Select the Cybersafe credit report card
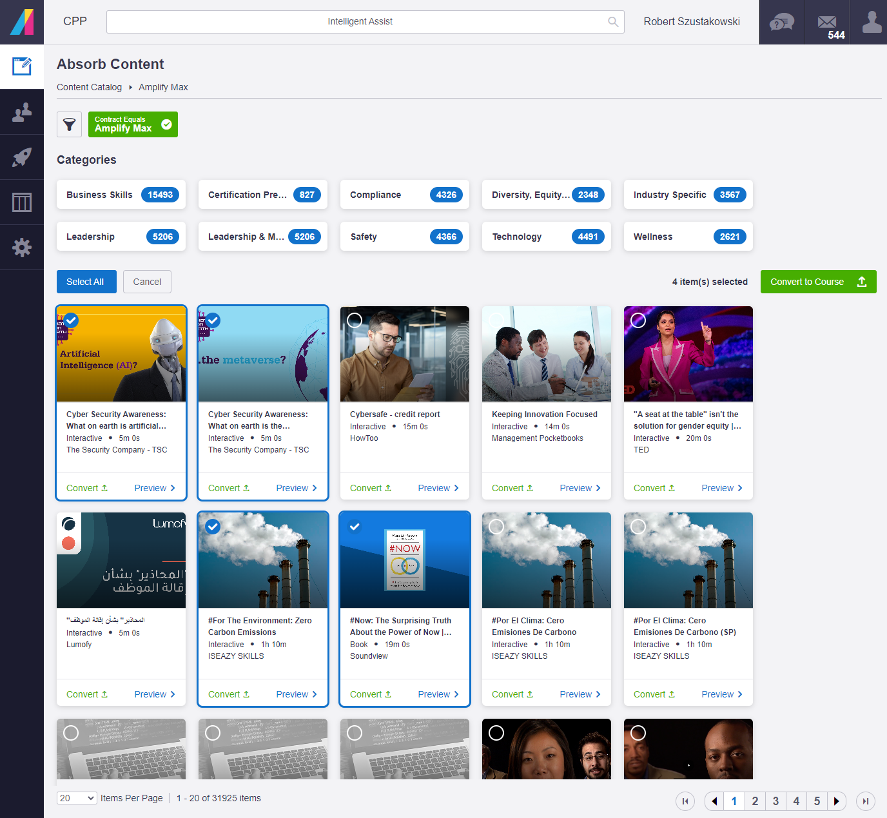Image resolution: width=887 pixels, height=818 pixels. tap(355, 320)
